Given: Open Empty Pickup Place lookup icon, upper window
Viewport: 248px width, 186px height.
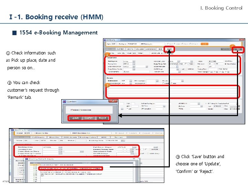Looking at the screenshot, I should 134,66.
